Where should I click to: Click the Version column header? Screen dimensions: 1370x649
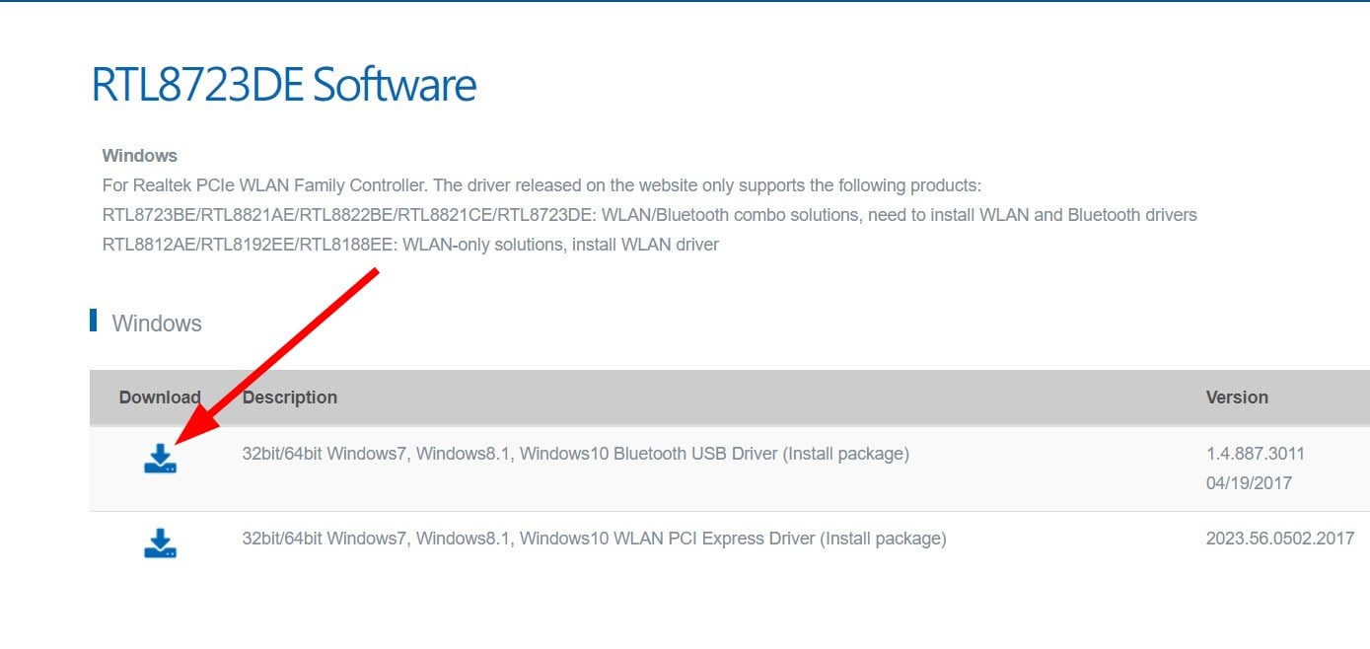pyautogui.click(x=1237, y=397)
